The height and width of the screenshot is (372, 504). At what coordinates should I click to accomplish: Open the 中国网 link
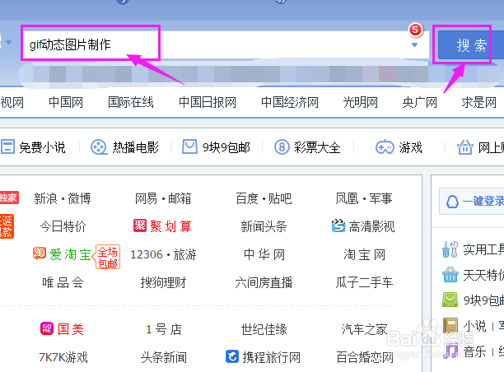point(66,103)
